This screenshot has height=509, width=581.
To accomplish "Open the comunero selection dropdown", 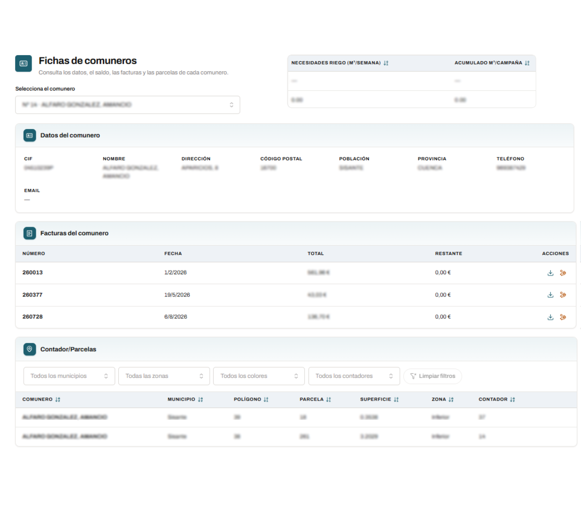I will [x=128, y=105].
